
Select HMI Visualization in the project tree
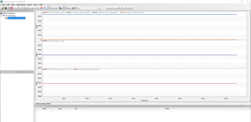[9, 13]
